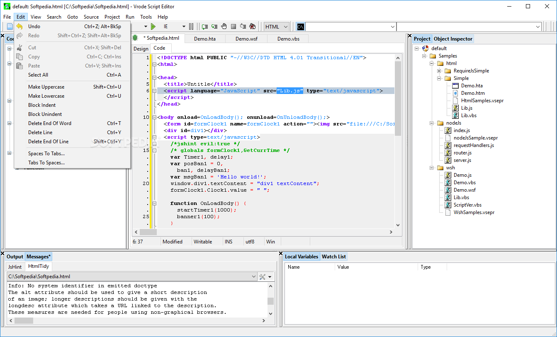The height and width of the screenshot is (337, 557).
Task: Click the ScriptVer.vbs script icon under wsh
Action: tap(448, 205)
